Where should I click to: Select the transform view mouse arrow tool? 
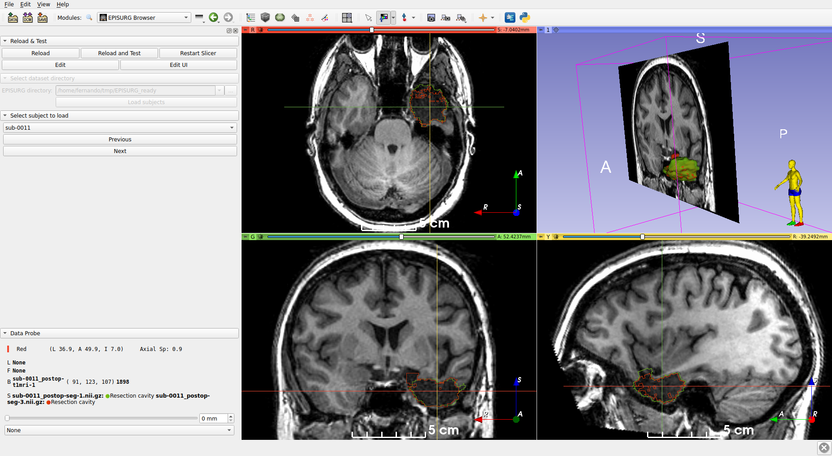point(369,18)
